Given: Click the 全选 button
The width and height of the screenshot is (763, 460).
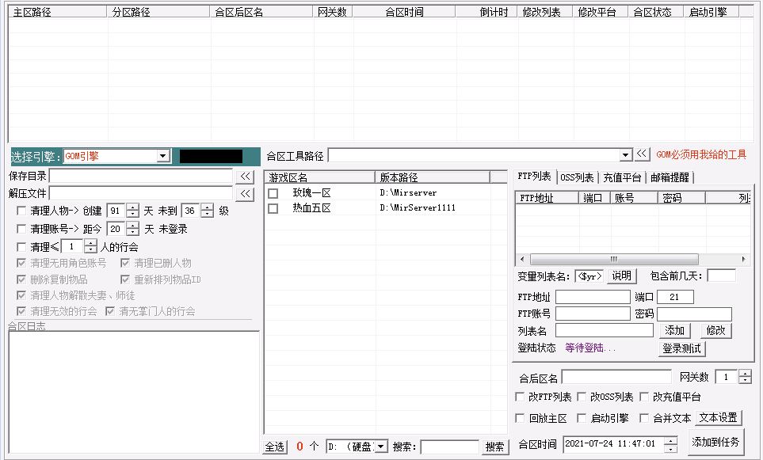Looking at the screenshot, I should click(x=275, y=447).
